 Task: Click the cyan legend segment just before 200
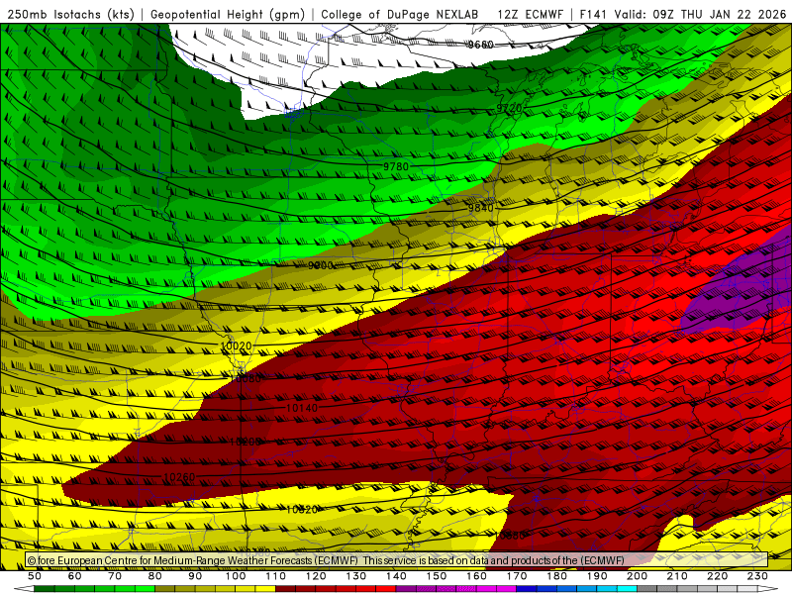[x=628, y=589]
